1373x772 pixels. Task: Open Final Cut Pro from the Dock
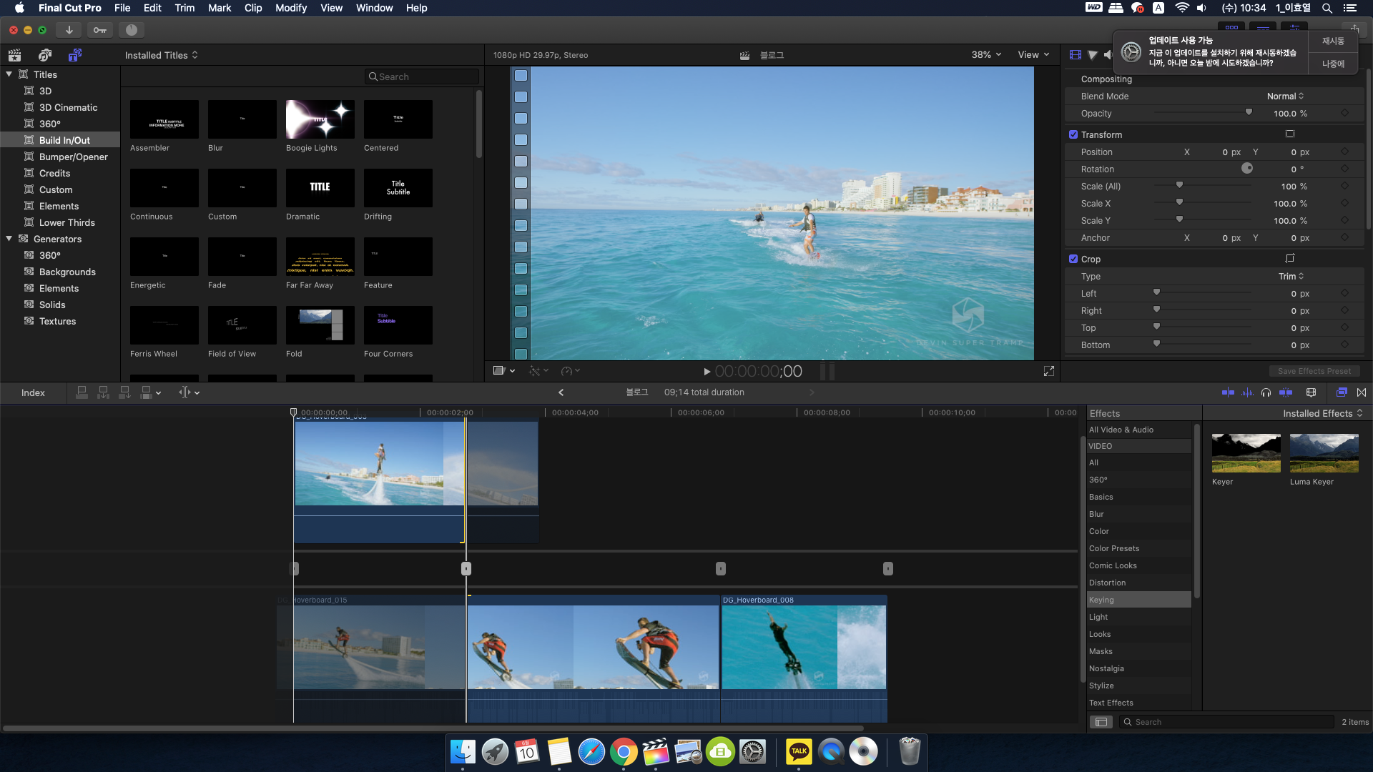click(x=656, y=752)
